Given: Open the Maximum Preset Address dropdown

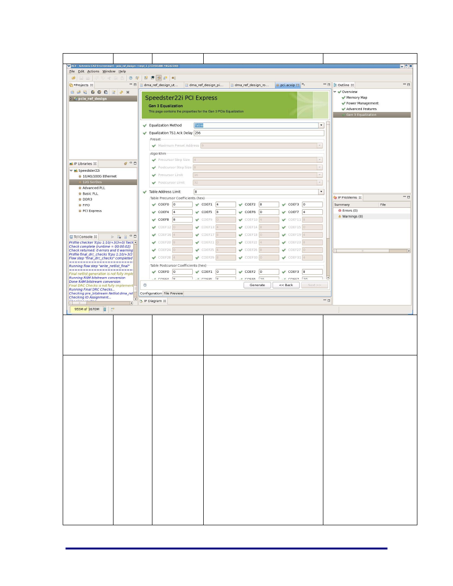Looking at the screenshot, I should pos(320,146).
